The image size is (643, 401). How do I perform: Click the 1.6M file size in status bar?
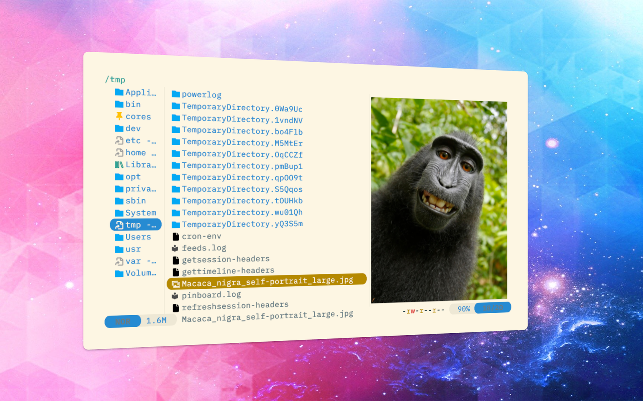tap(156, 320)
